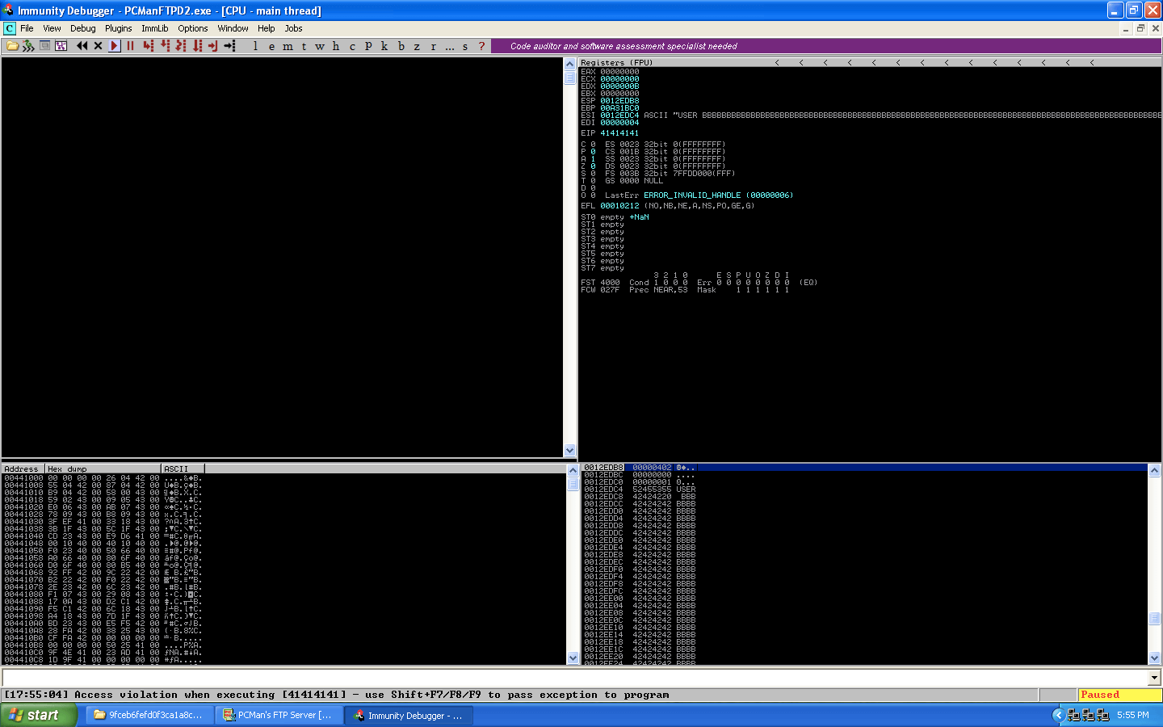Show Source via 's' button
1163x727 pixels.
465,46
